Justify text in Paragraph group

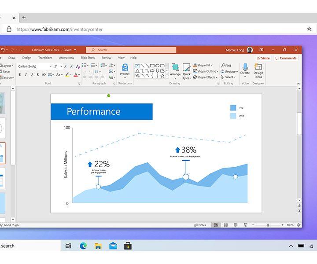click(x=103, y=77)
